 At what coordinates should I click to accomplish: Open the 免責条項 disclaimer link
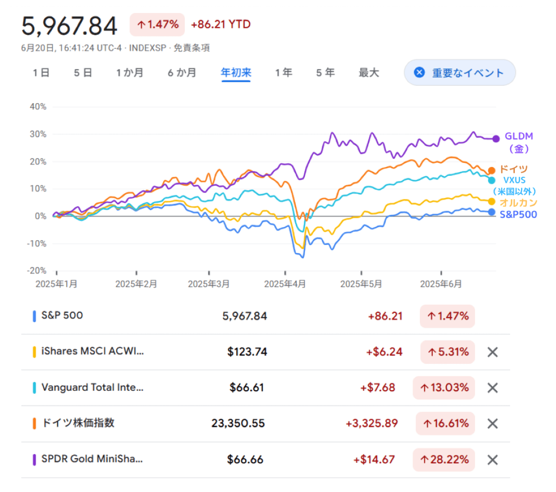pyautogui.click(x=191, y=48)
